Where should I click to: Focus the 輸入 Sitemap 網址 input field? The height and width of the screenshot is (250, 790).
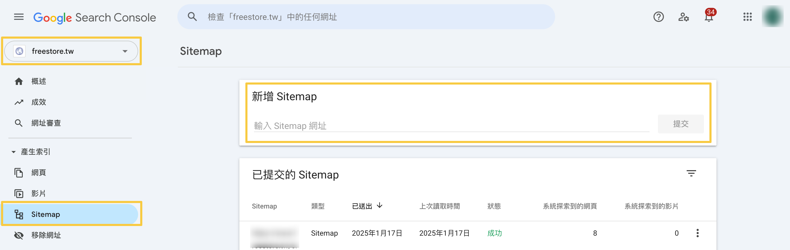pyautogui.click(x=452, y=126)
